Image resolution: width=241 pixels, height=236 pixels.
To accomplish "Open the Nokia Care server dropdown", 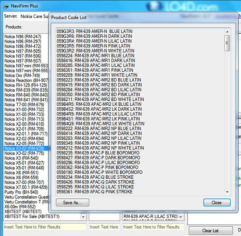I will click(x=34, y=16).
